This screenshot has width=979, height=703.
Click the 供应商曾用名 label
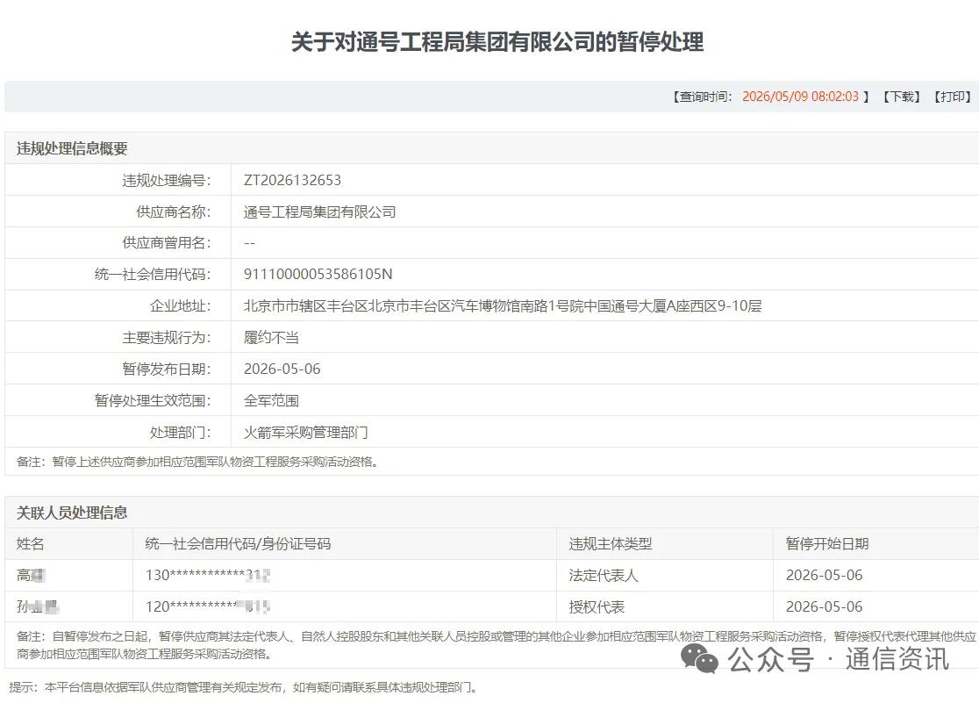pos(166,243)
